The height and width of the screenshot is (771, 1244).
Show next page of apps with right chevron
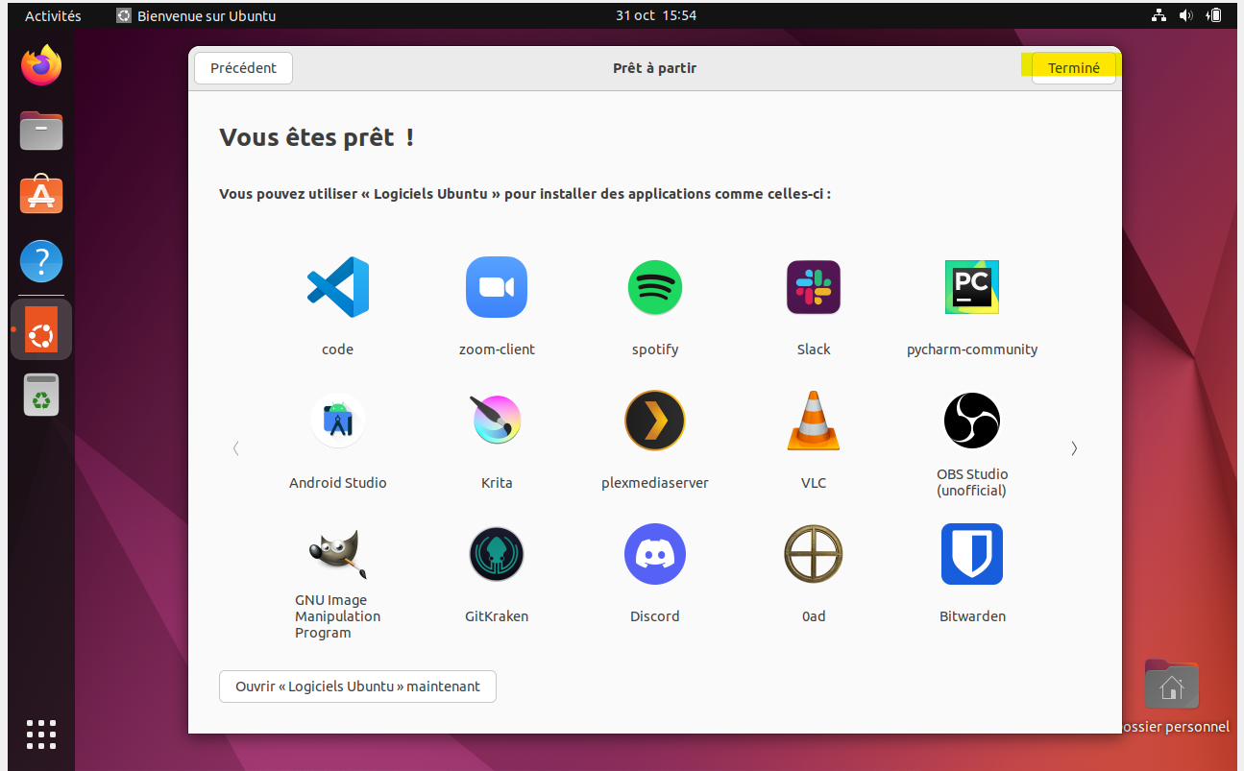point(1074,448)
